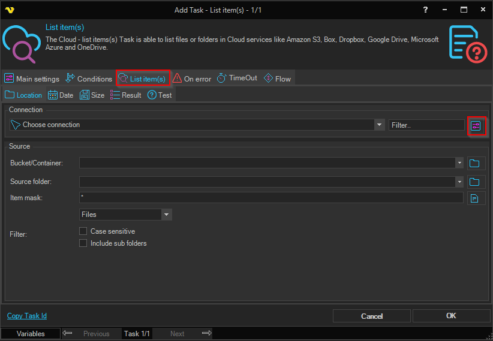Open the Test sub-tab
Screen dimensions: 493x341
coord(160,95)
